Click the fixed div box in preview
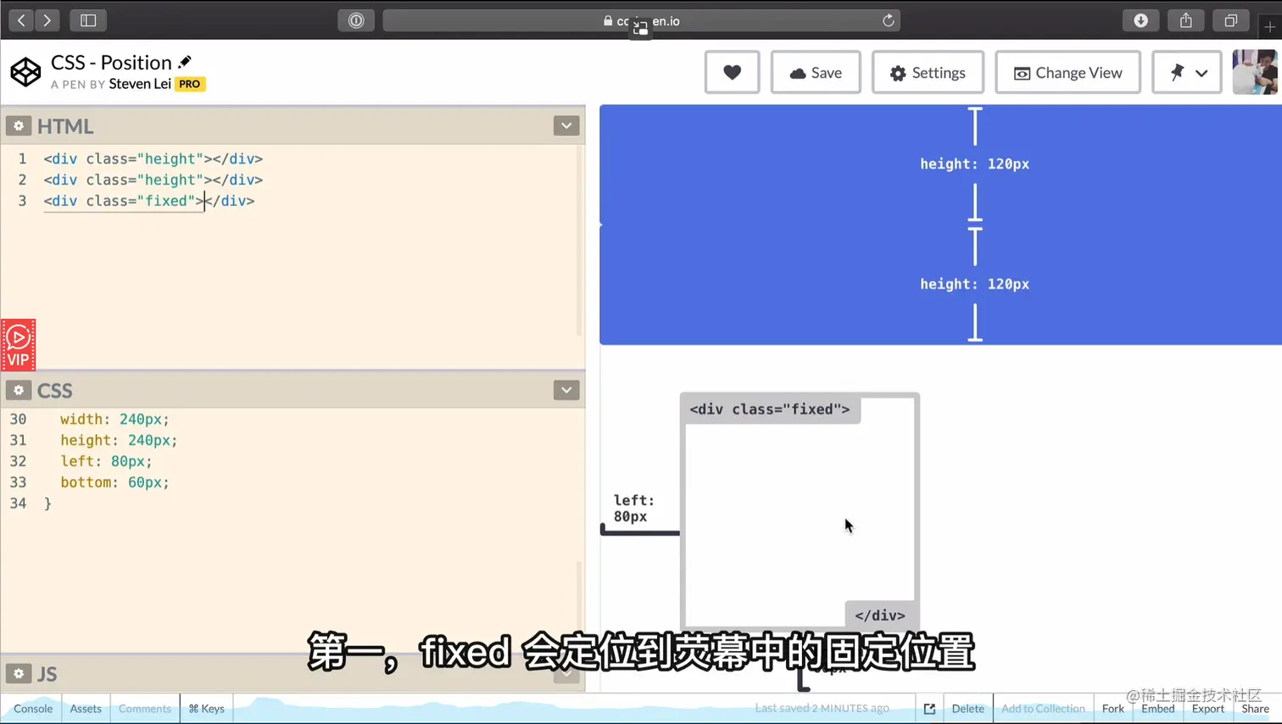 800,511
